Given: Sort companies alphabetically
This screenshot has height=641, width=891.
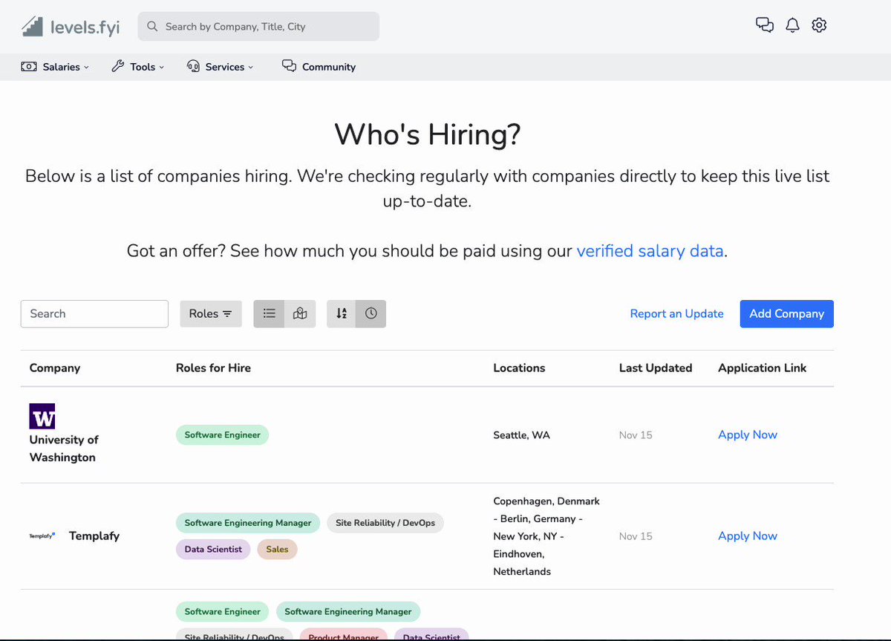Looking at the screenshot, I should 342,313.
